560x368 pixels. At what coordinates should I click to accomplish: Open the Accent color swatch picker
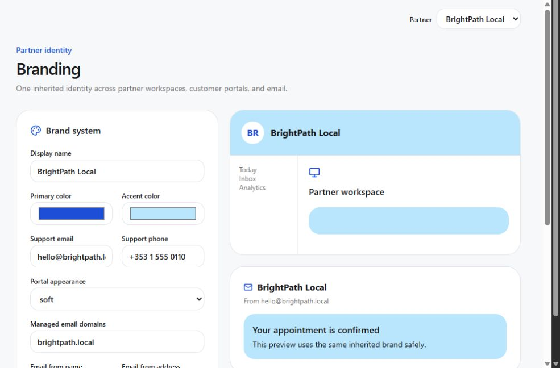point(163,214)
